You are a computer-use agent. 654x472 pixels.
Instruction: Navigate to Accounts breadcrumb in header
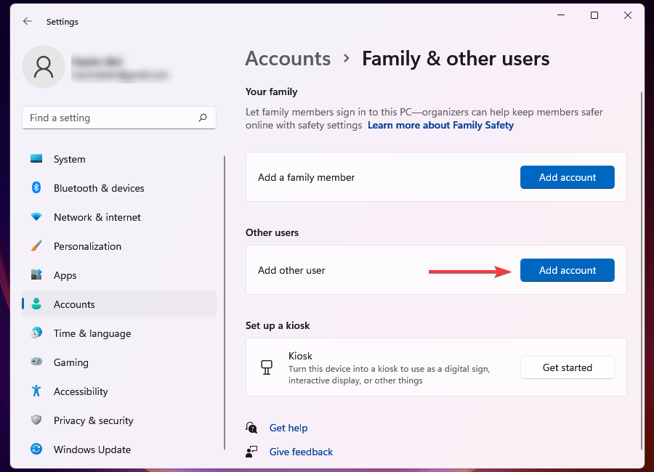[x=288, y=59]
